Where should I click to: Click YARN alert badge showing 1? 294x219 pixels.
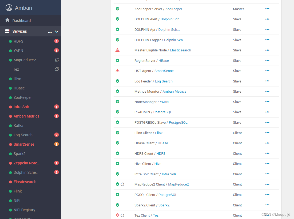click(x=56, y=51)
